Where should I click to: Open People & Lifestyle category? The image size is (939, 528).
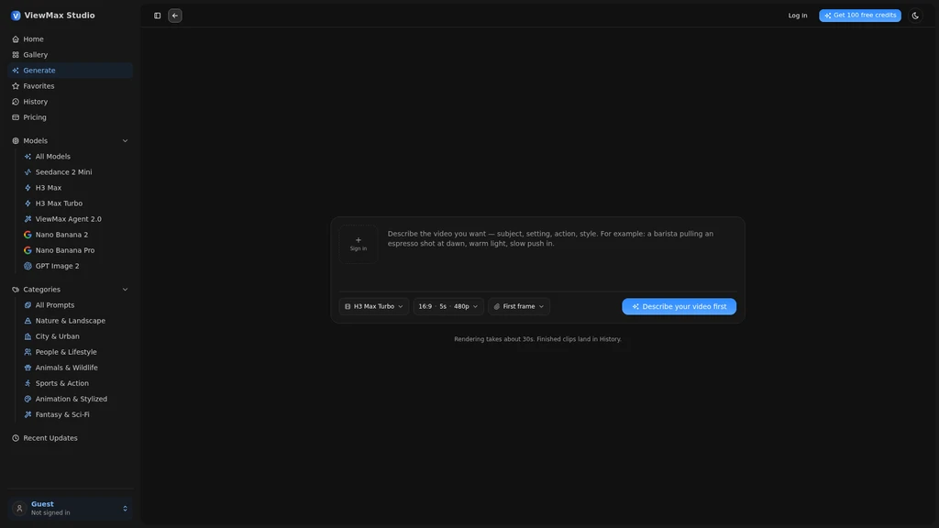76,352
